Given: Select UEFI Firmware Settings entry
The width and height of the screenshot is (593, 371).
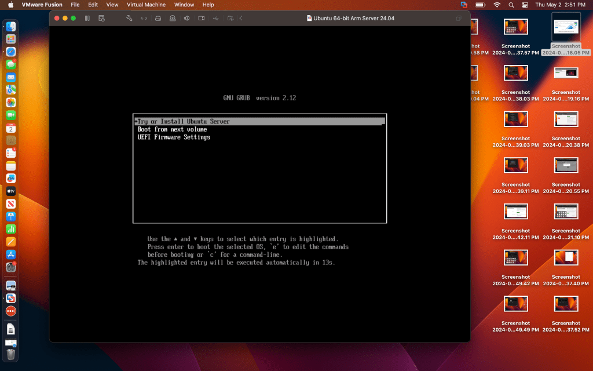Looking at the screenshot, I should point(174,137).
